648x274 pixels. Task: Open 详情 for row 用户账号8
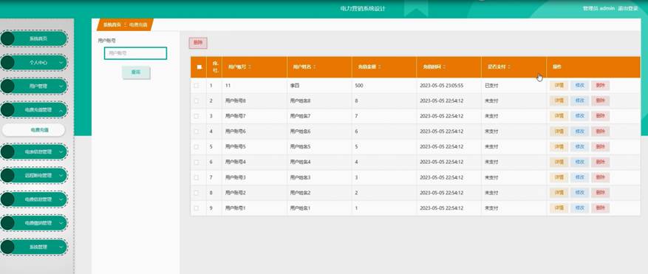coord(559,101)
